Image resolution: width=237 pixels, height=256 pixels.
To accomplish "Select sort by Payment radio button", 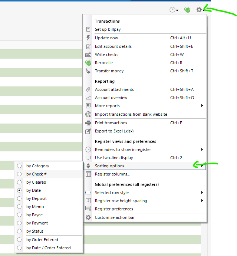I will [x=19, y=223].
